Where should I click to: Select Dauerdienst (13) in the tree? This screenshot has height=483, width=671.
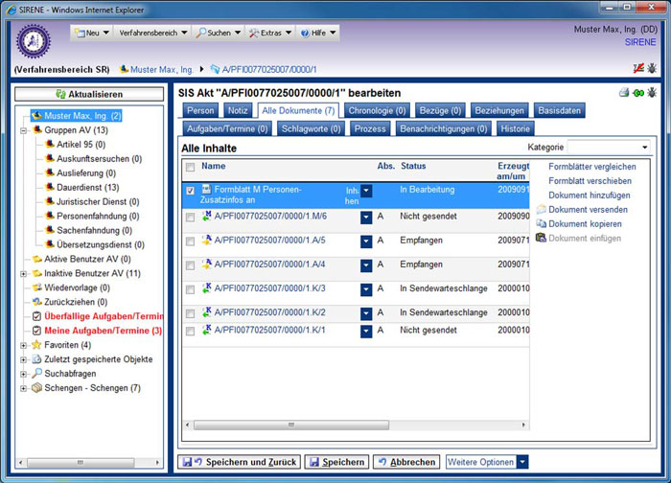coord(87,187)
